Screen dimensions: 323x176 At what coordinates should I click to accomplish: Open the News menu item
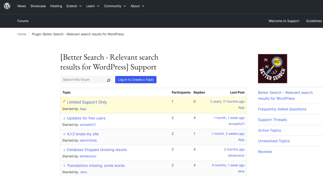tap(22, 6)
